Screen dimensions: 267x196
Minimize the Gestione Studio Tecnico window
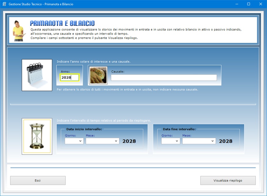coord(237,4)
